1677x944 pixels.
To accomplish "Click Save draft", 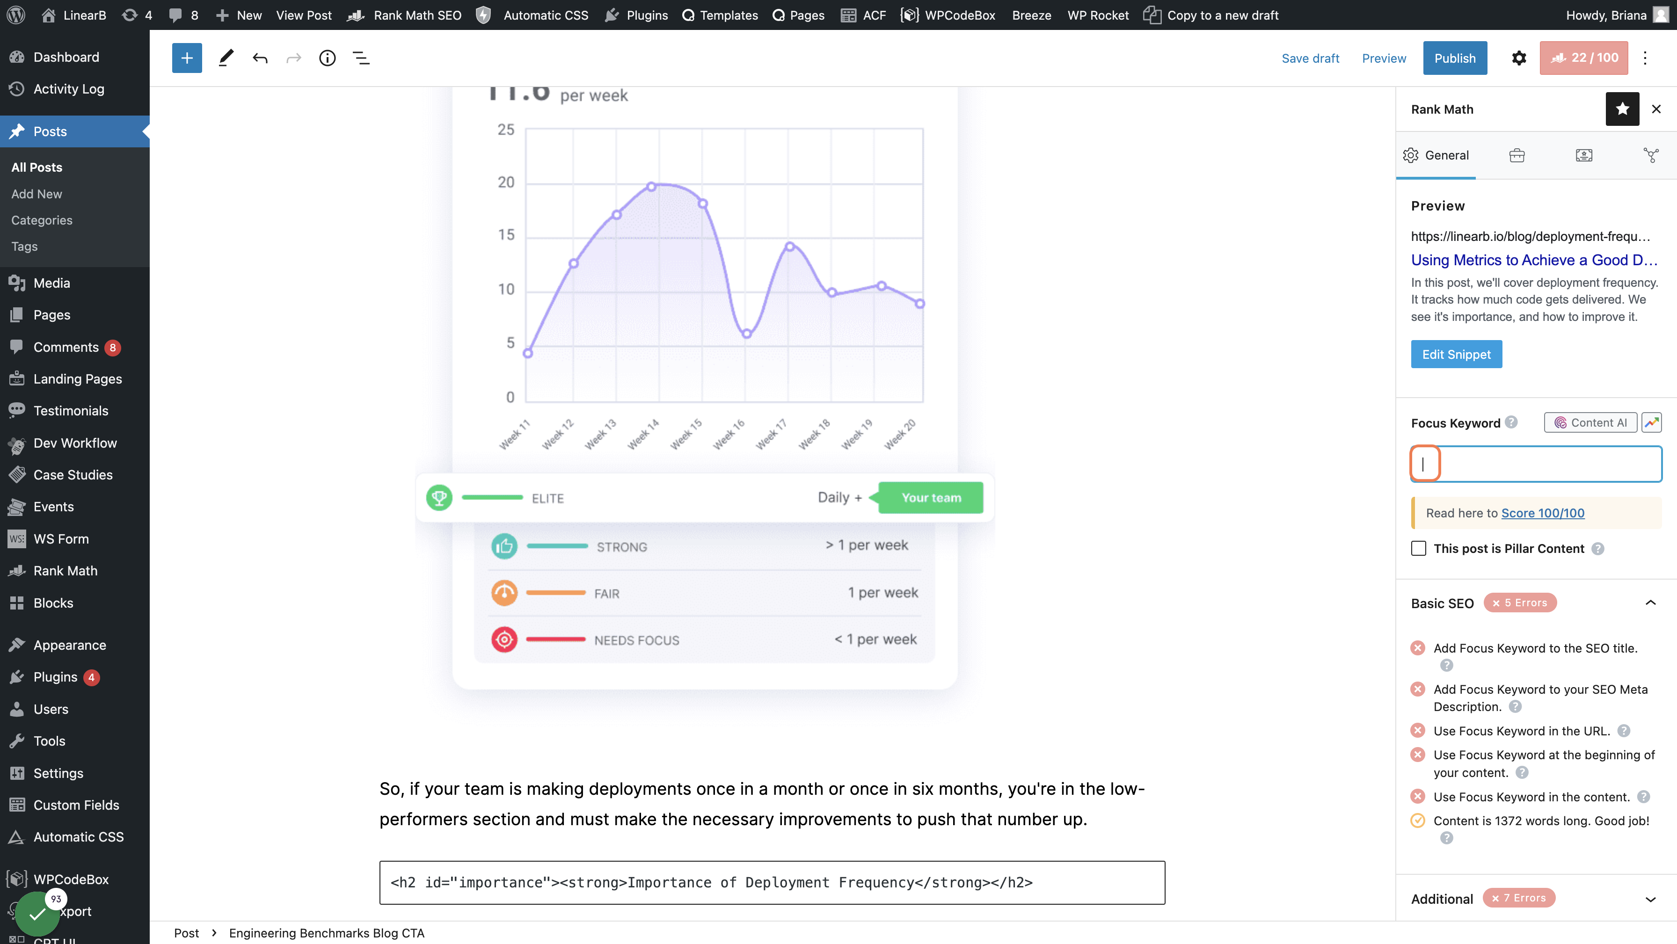I will 1310,58.
